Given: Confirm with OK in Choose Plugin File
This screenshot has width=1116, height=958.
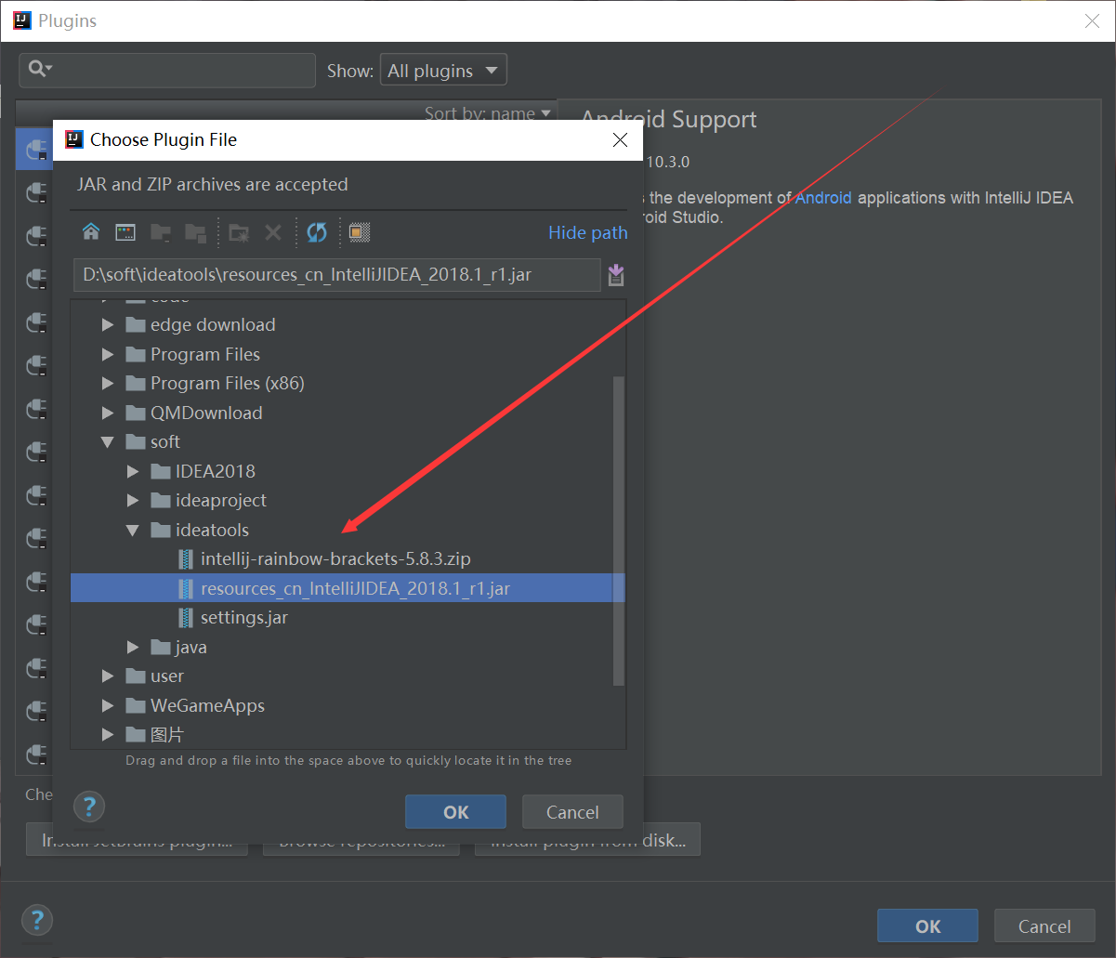Looking at the screenshot, I should click(x=455, y=812).
